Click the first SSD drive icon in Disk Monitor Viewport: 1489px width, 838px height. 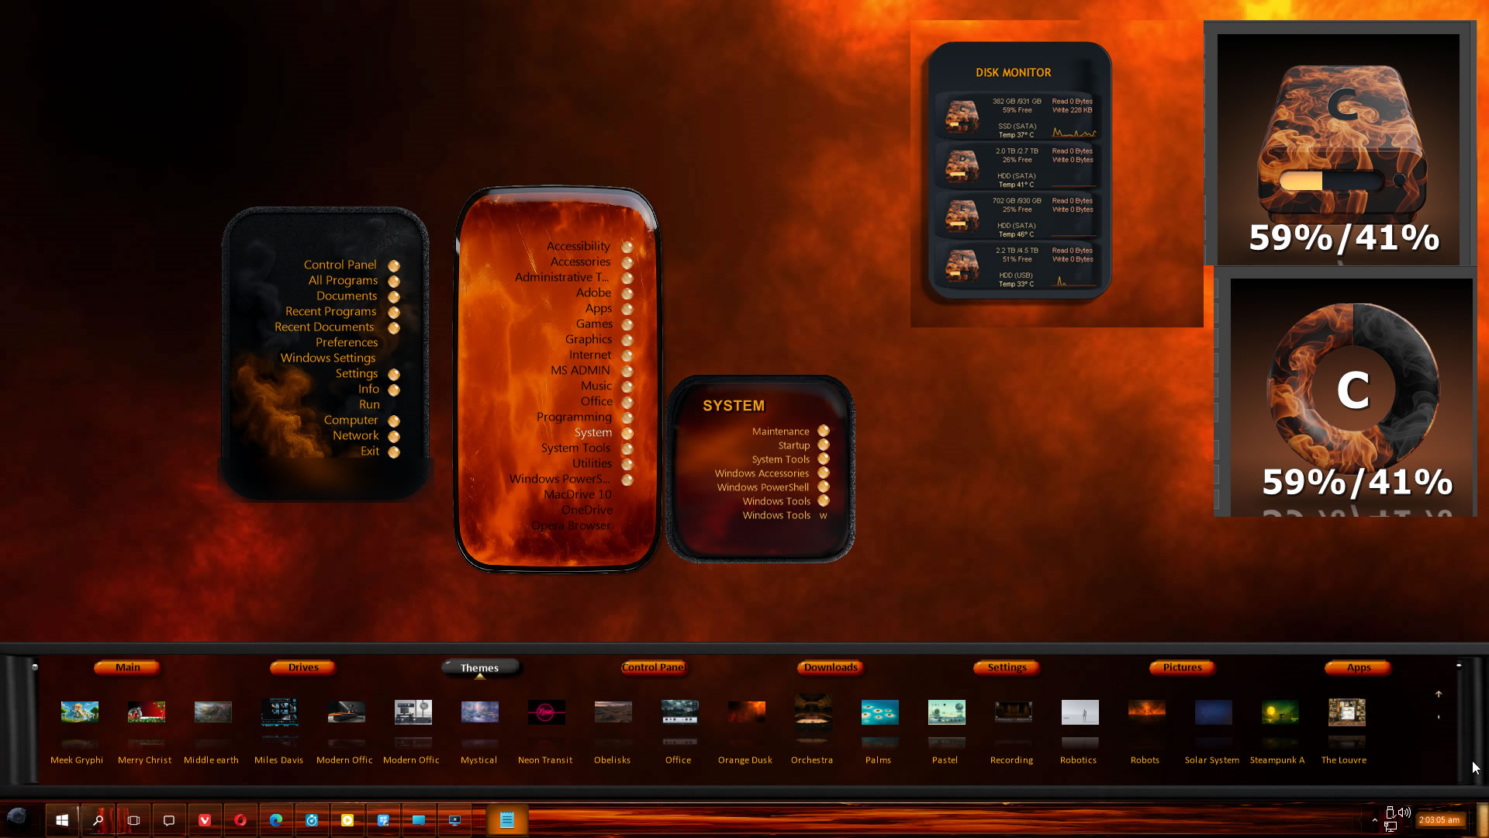pyautogui.click(x=962, y=116)
